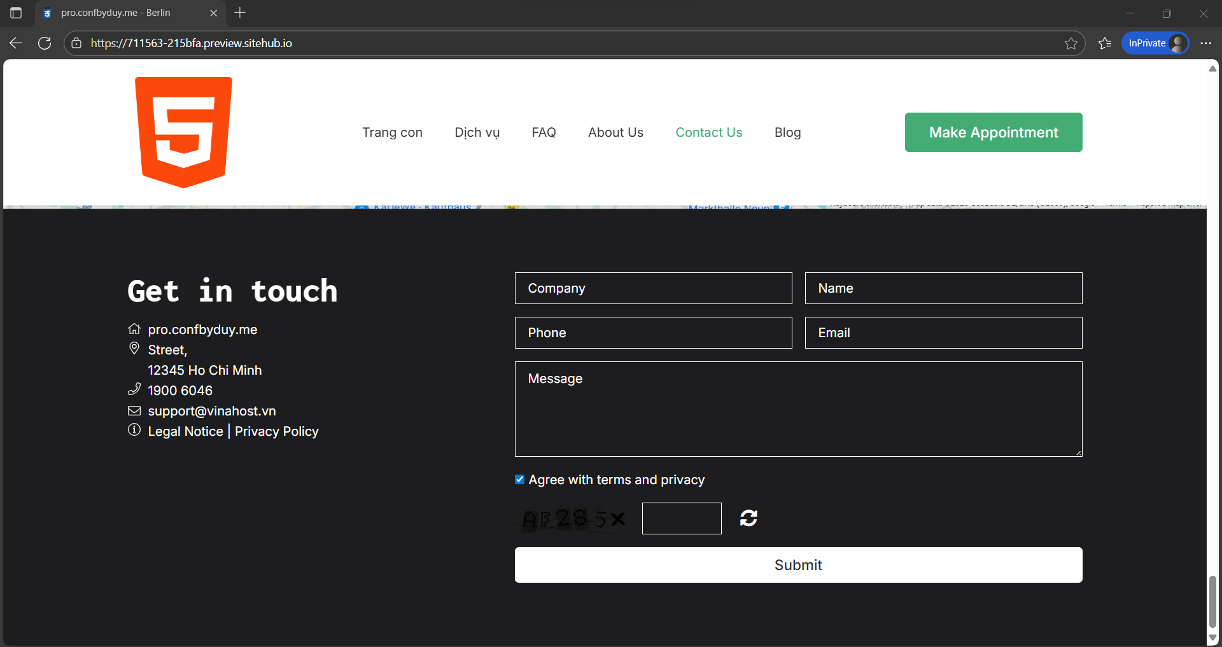Open browser settings and more menu
Viewport: 1222px width, 647px height.
coord(1205,43)
